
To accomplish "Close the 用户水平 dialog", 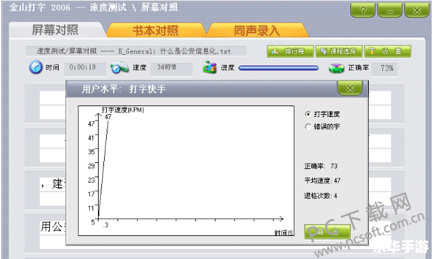I will point(350,88).
